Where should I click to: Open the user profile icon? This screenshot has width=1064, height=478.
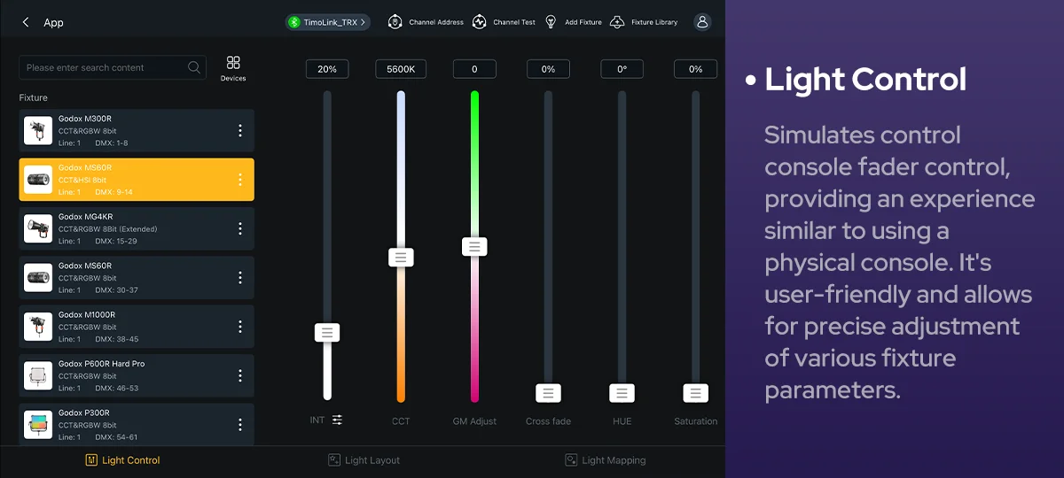(x=702, y=22)
